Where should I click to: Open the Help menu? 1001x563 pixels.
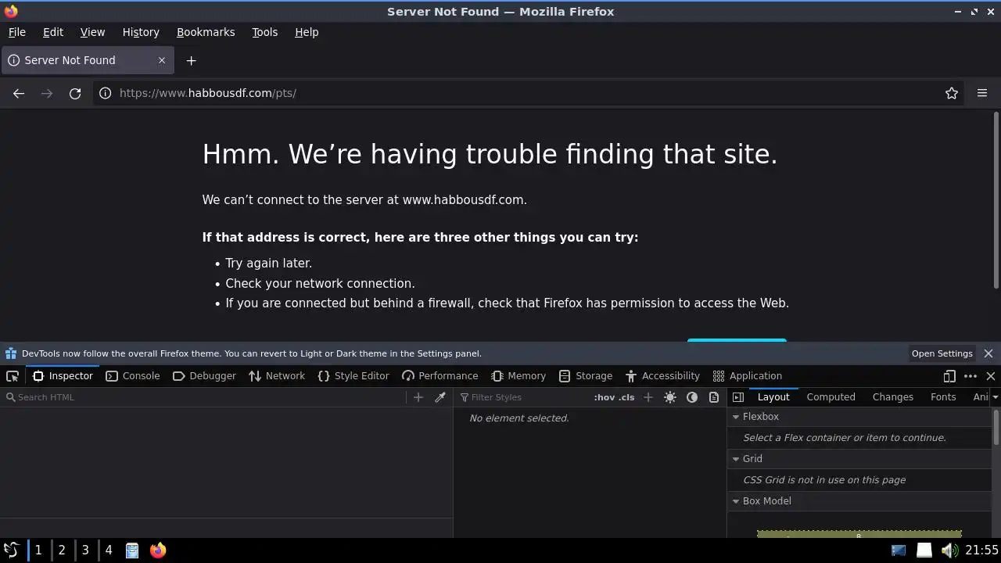pyautogui.click(x=307, y=32)
